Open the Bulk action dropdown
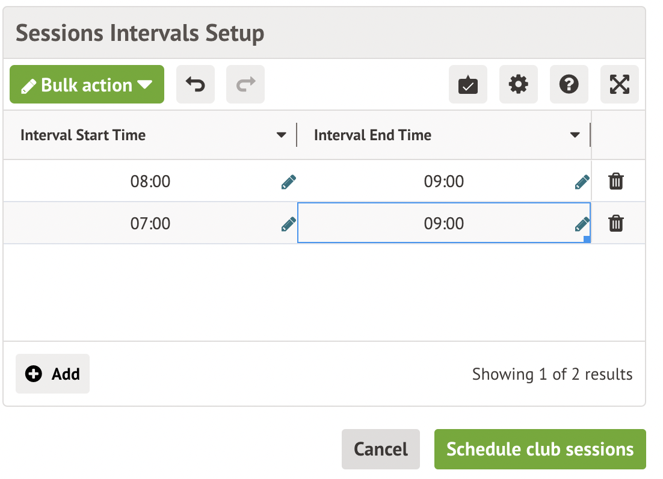Viewport: 663px width, 479px height. pyautogui.click(x=87, y=85)
